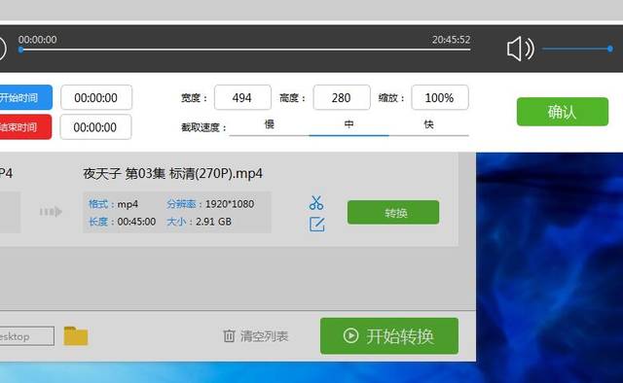Screen dimensions: 623x383
Task: Click the conversion arrow icon beside the format info
Action: pyautogui.click(x=51, y=212)
